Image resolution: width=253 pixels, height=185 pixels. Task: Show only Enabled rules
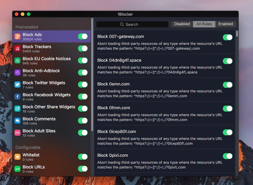point(226,24)
